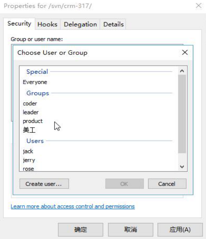Choose Everyone from the Special section
Image resolution: width=206 pixels, height=239 pixels.
click(x=35, y=82)
